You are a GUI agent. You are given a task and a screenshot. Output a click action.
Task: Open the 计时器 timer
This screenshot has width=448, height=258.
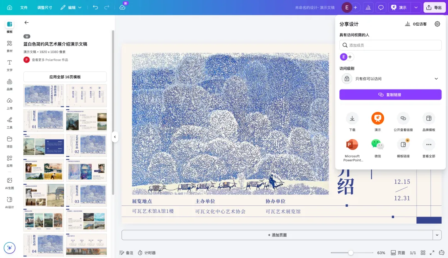[147, 253]
